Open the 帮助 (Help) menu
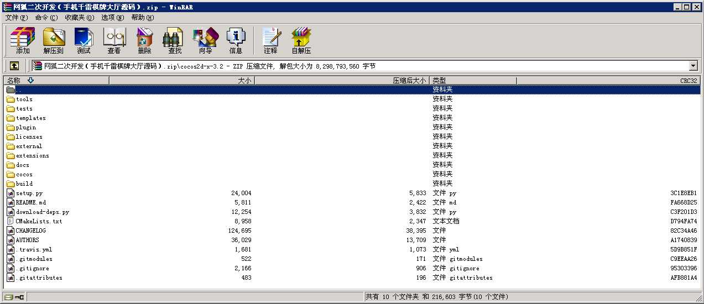This screenshot has width=704, height=304. [143, 18]
